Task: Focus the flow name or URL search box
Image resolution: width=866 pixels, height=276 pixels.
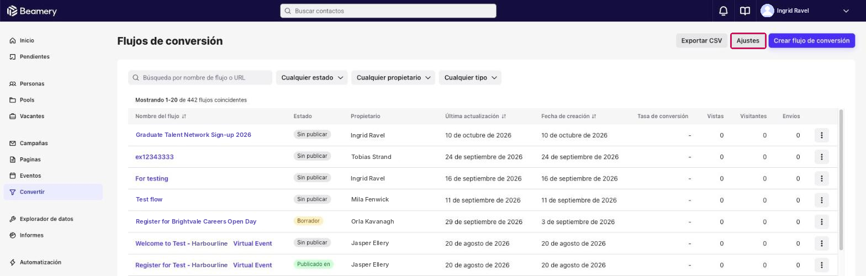Action: (200, 78)
